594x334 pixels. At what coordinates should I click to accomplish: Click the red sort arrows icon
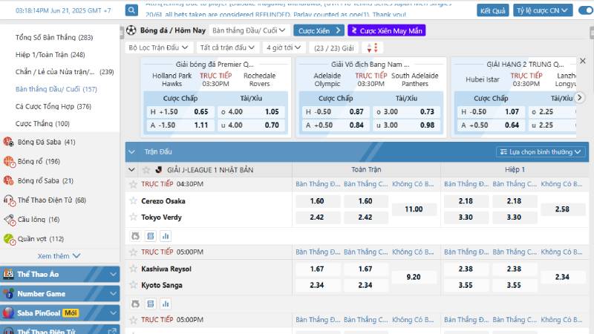(x=373, y=48)
